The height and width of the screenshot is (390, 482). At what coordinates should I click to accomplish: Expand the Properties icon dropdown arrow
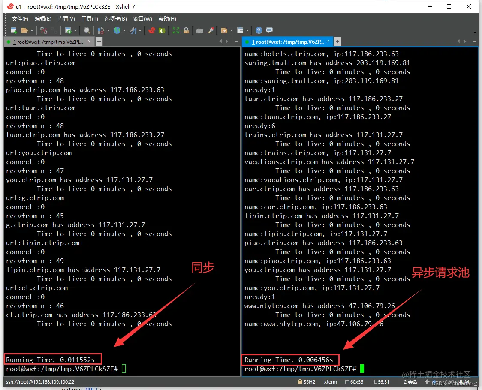[75, 30]
